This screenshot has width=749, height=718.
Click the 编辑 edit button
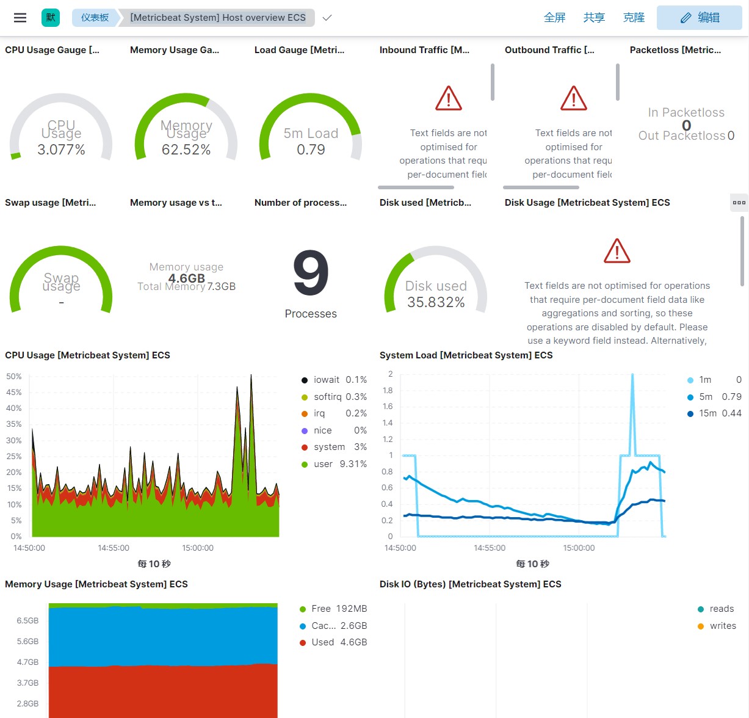(x=700, y=18)
